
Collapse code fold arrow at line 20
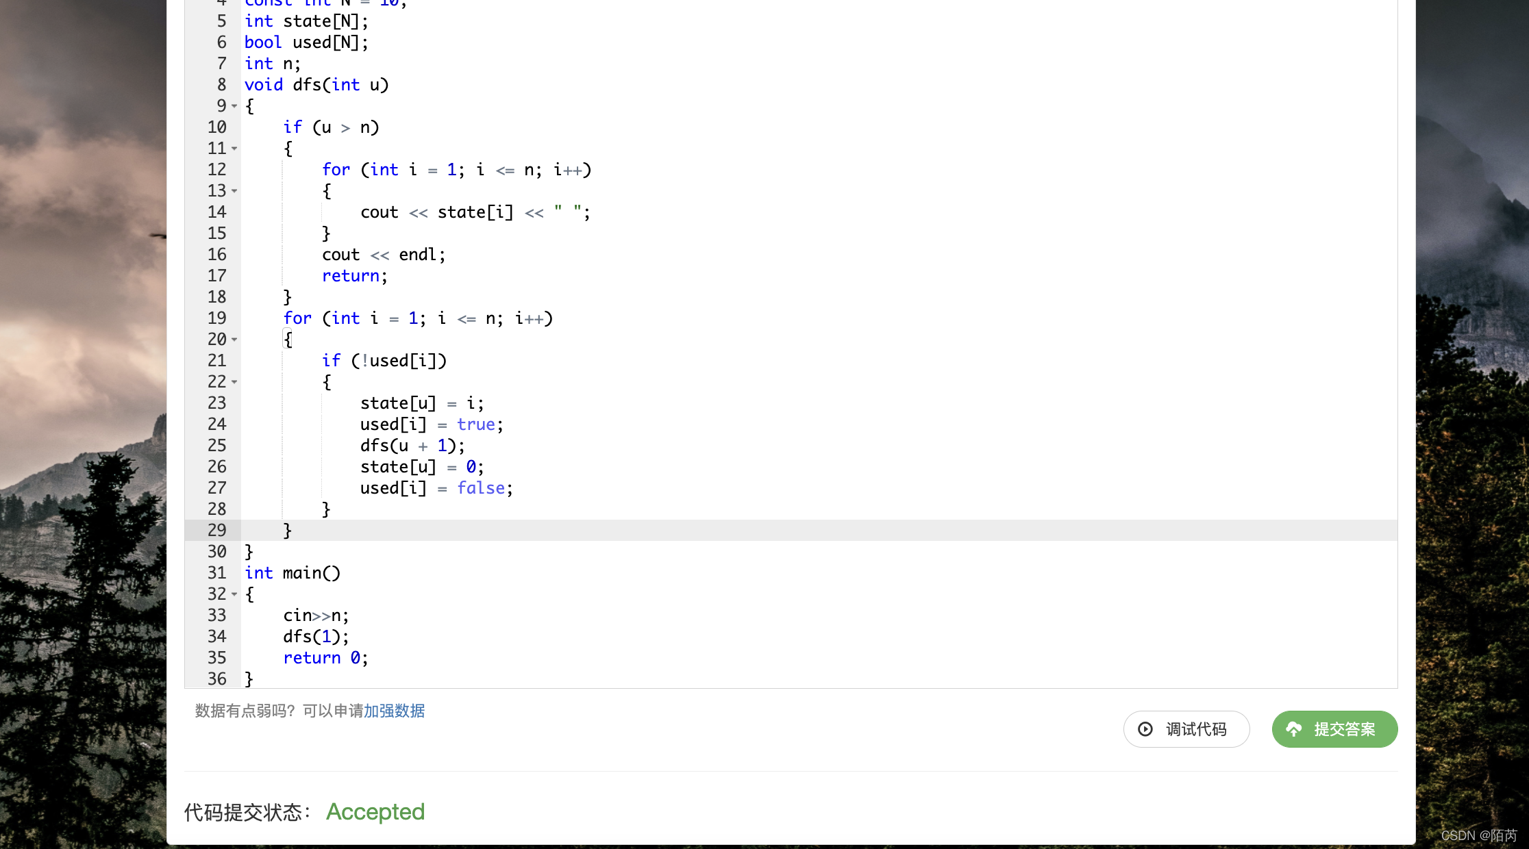(x=234, y=340)
